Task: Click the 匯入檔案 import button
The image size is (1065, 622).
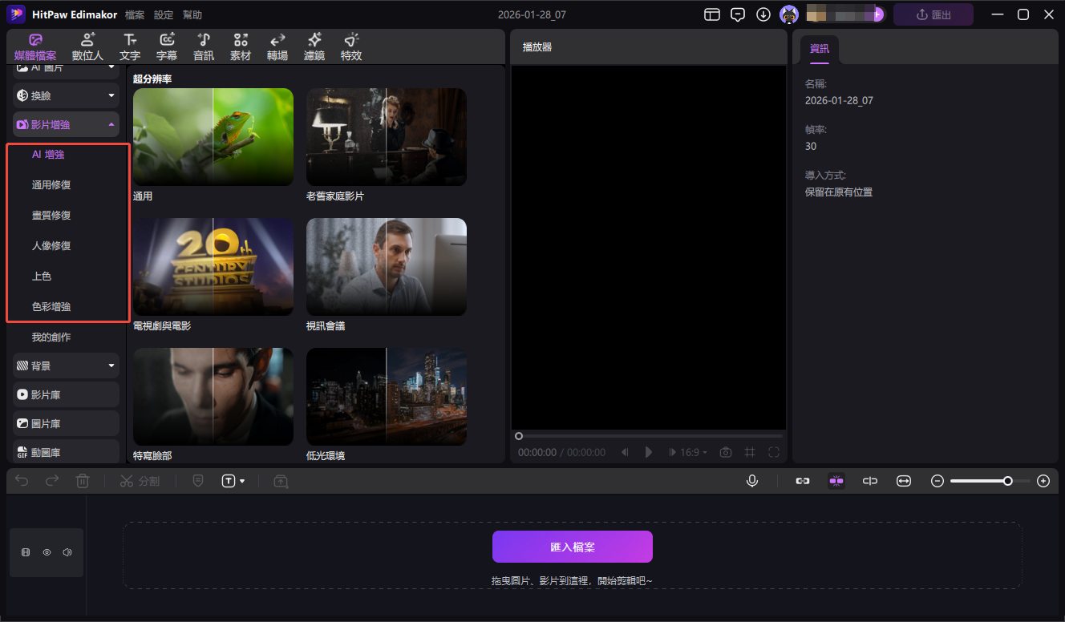Action: point(572,546)
